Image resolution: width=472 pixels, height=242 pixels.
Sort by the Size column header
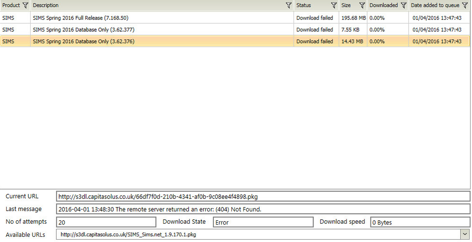point(346,5)
